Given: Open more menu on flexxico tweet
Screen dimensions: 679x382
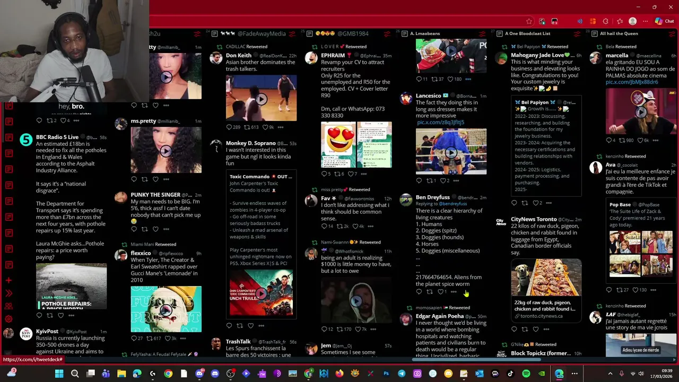Looking at the screenshot, I should [x=183, y=338].
